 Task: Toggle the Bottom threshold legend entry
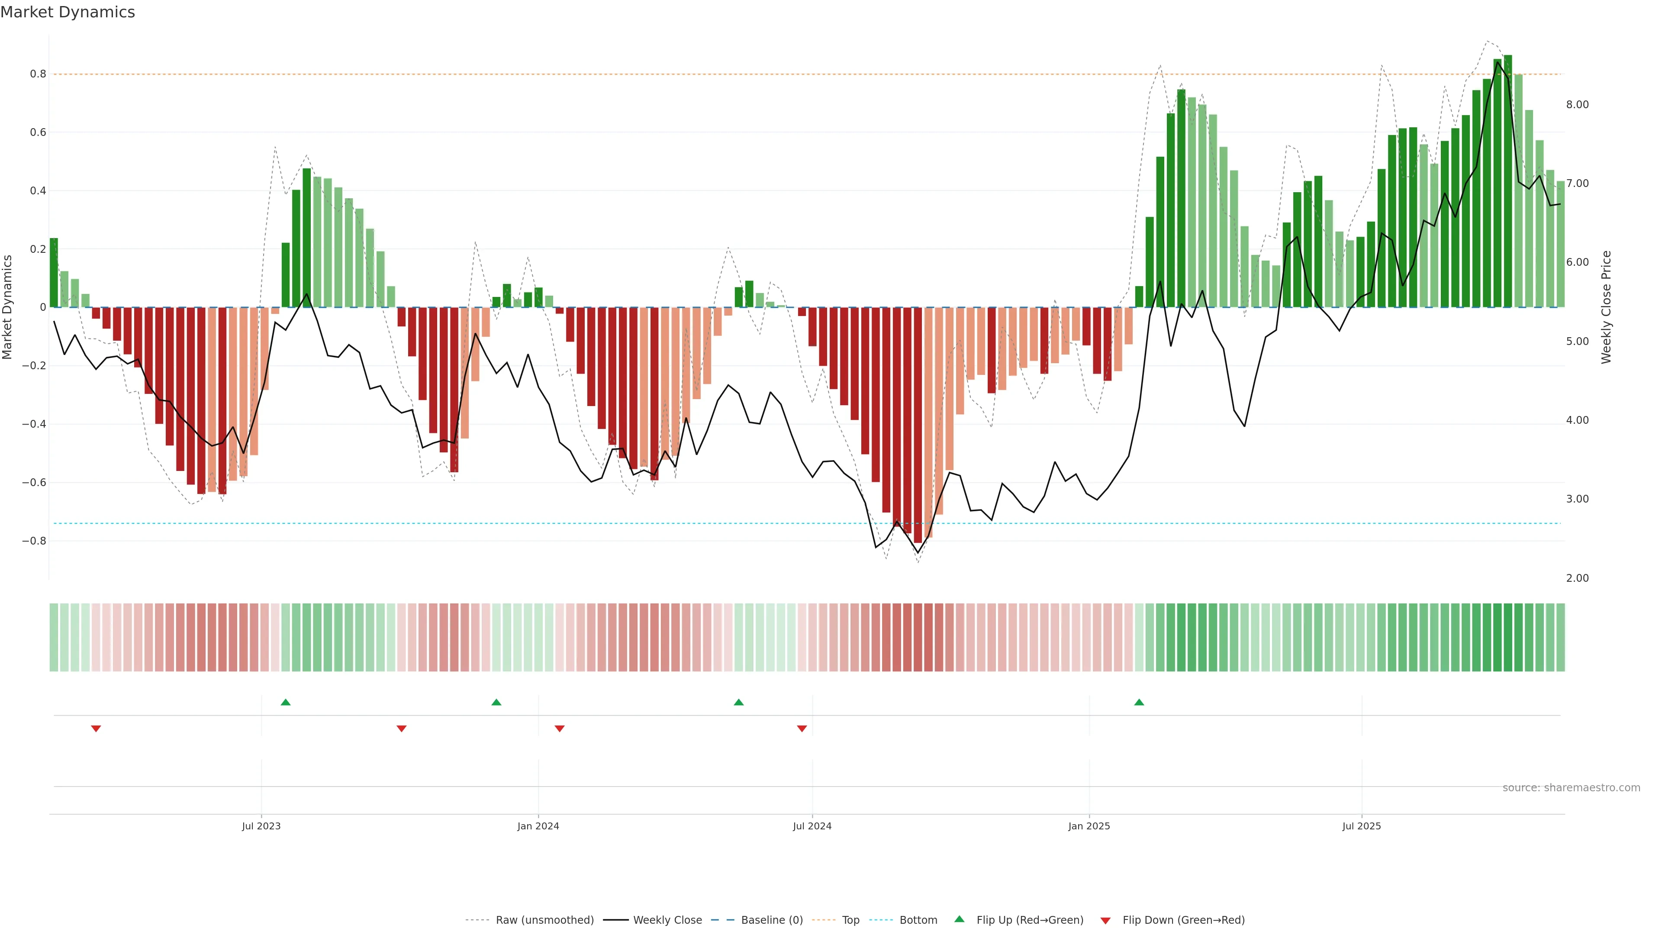(918, 920)
